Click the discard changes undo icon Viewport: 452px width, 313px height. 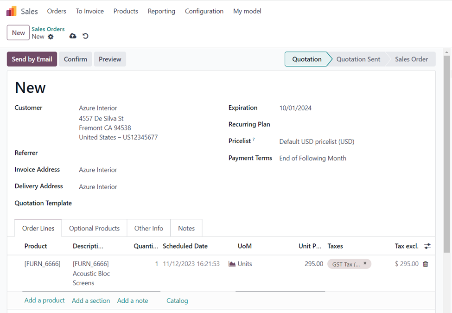click(x=85, y=36)
